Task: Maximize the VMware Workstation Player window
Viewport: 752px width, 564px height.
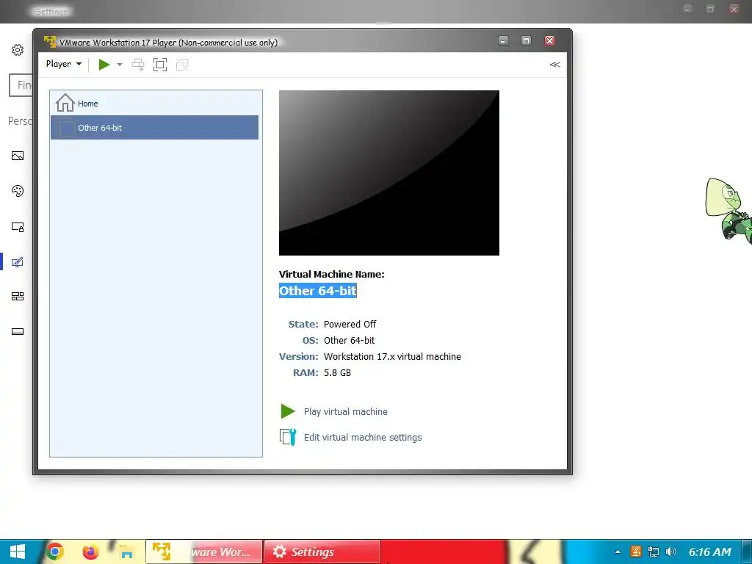Action: (x=526, y=41)
